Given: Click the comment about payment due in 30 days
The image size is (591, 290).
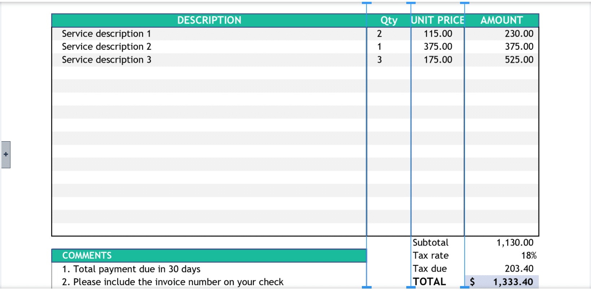Looking at the screenshot, I should point(131,269).
